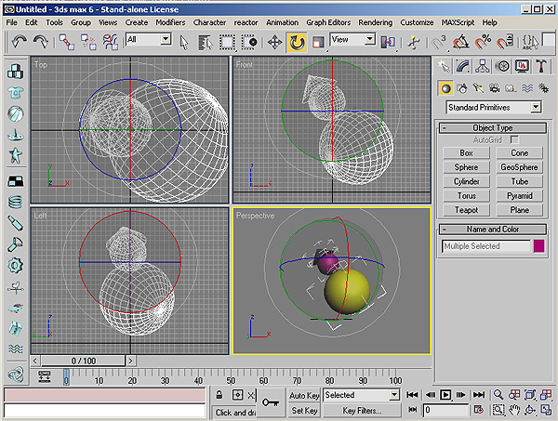
Task: Collapse the Object Type rollout
Action: [491, 127]
